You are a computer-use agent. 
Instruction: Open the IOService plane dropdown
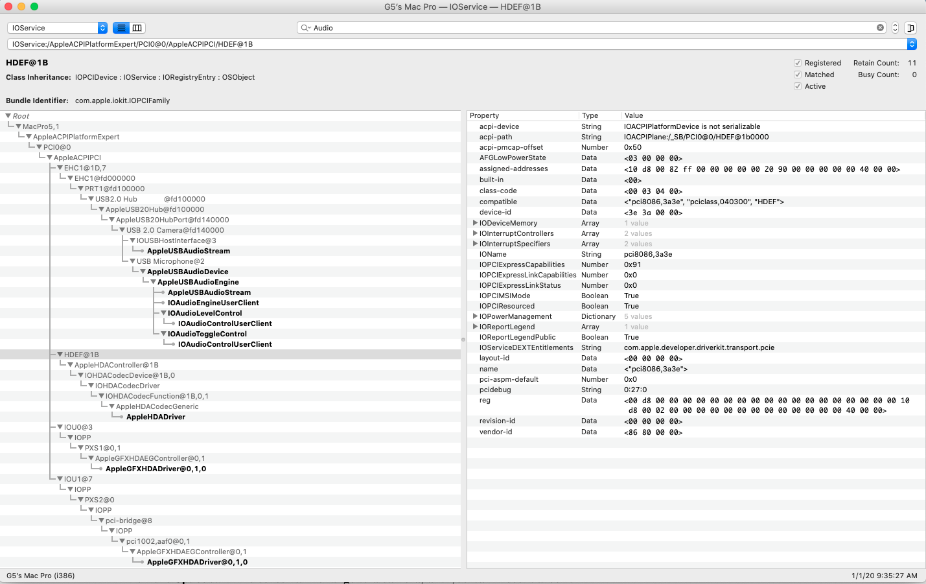pos(57,28)
